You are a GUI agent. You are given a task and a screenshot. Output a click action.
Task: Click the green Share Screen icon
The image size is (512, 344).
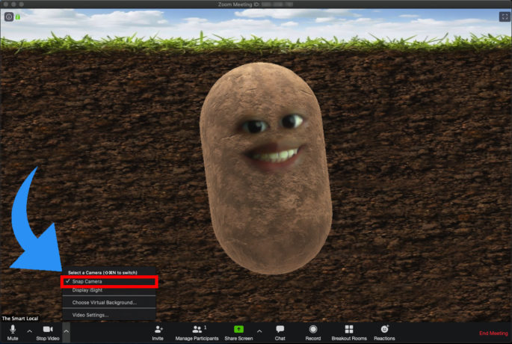tap(239, 331)
